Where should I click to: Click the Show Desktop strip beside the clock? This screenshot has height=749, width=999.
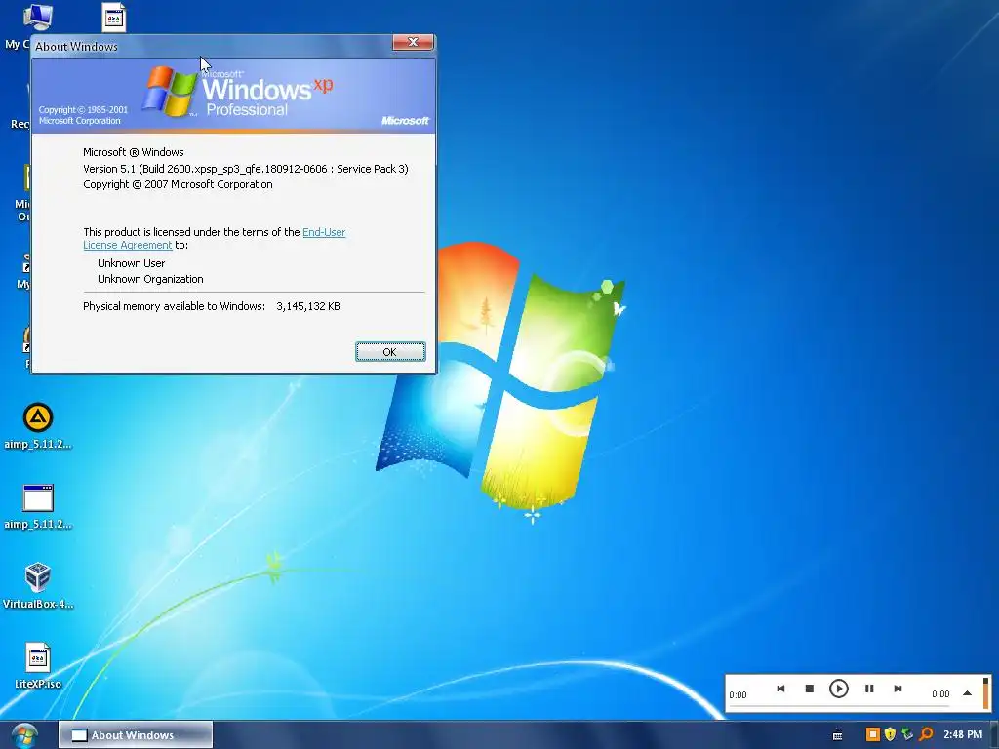click(x=994, y=735)
